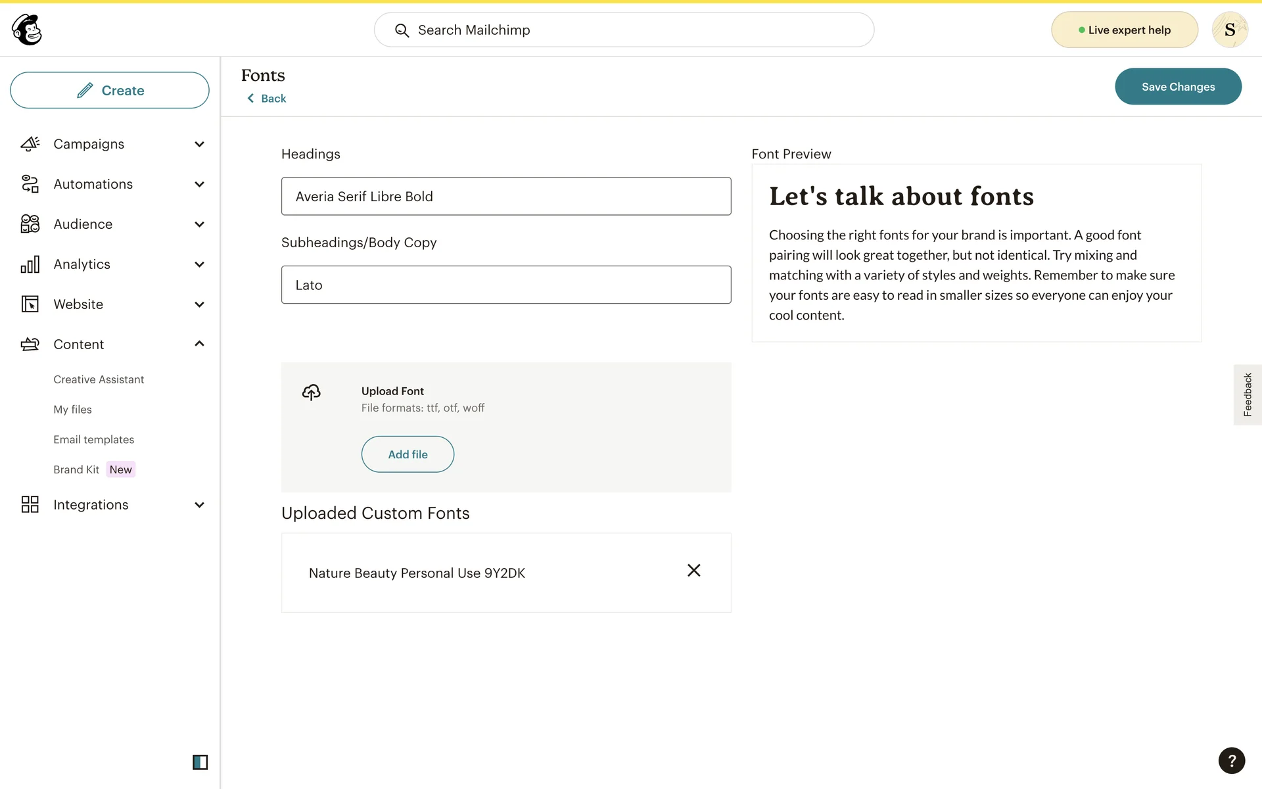Open the account avatar menu
Image resolution: width=1262 pixels, height=789 pixels.
(1229, 30)
